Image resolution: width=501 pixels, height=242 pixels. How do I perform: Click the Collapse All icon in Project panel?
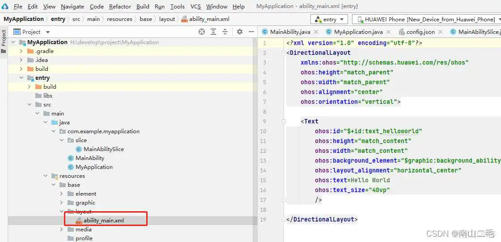226,32
